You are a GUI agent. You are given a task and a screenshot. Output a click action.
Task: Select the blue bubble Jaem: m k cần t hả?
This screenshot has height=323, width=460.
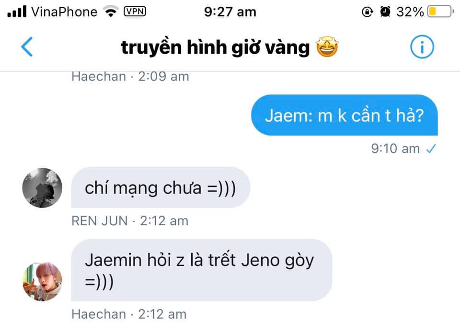tap(345, 115)
